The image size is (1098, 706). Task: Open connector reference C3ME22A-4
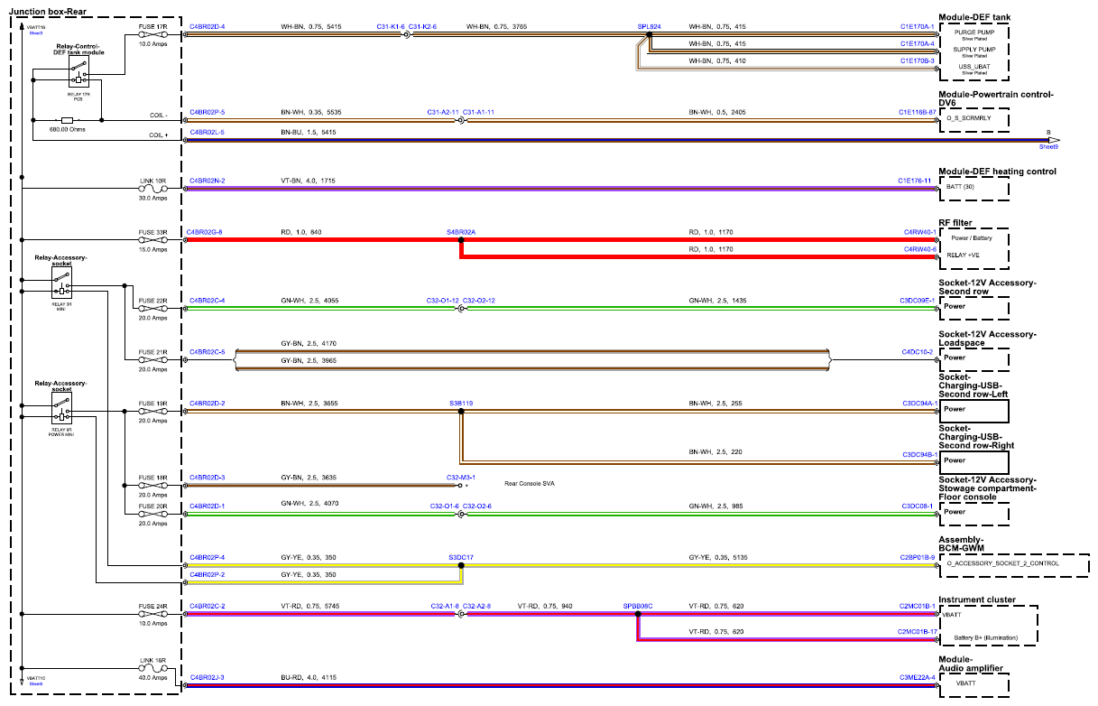click(x=917, y=677)
